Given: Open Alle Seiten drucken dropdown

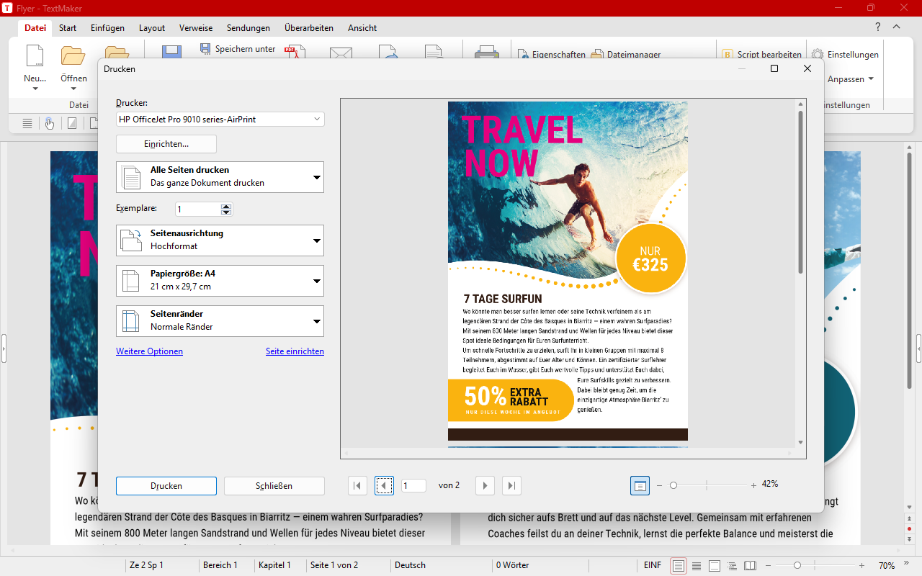Looking at the screenshot, I should coord(220,176).
